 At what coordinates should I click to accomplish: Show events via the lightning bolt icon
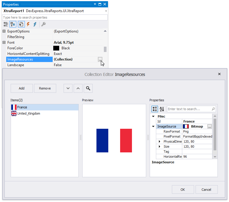(x=28, y=24)
